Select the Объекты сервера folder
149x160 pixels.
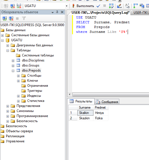(x=19, y=131)
